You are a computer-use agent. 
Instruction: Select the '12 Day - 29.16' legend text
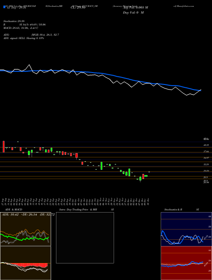(x=16, y=8)
